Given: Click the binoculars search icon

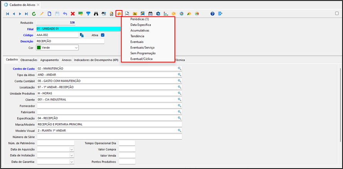Looking at the screenshot, I should pyautogui.click(x=96, y=13).
